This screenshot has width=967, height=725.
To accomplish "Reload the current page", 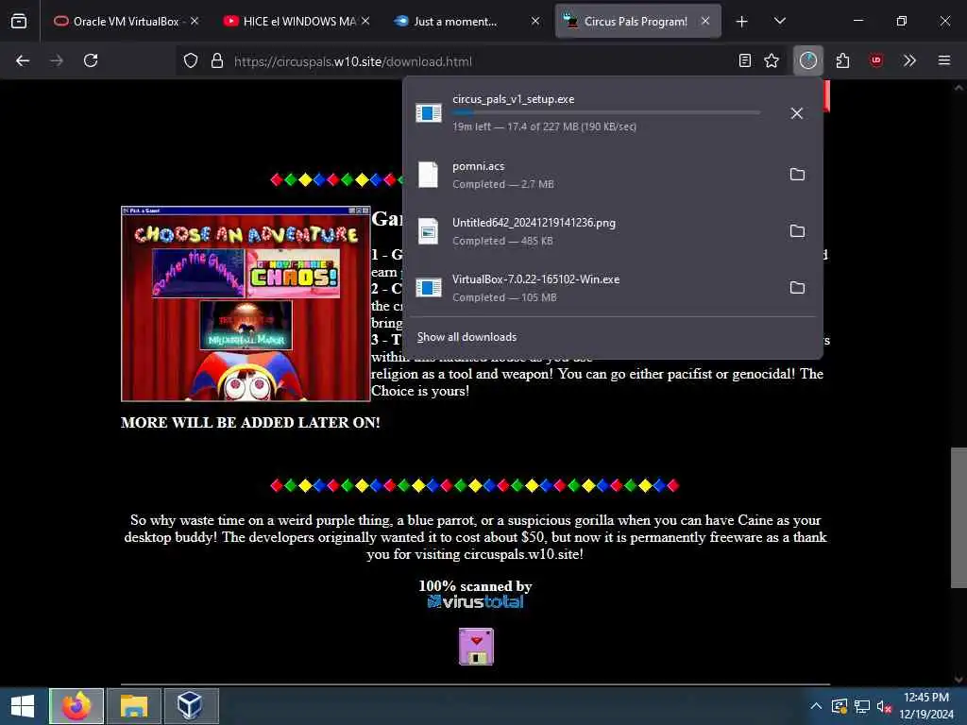I will [91, 60].
